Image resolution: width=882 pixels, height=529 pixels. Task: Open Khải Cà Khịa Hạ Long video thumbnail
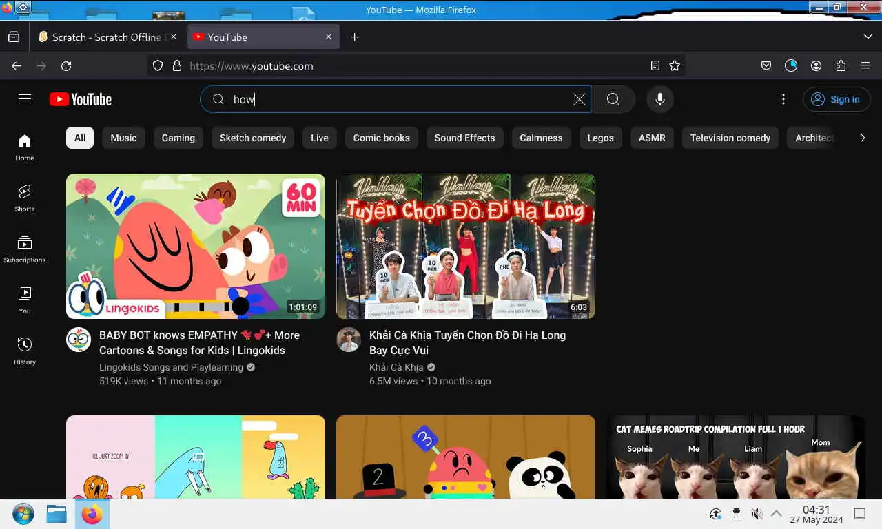pos(466,246)
